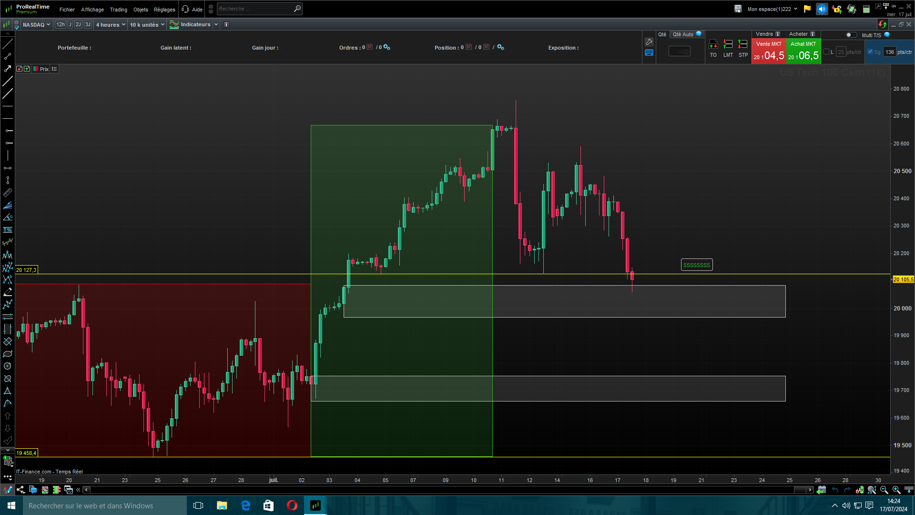This screenshot has height=515, width=915.
Task: Click the STP stop order icon
Action: (x=742, y=44)
